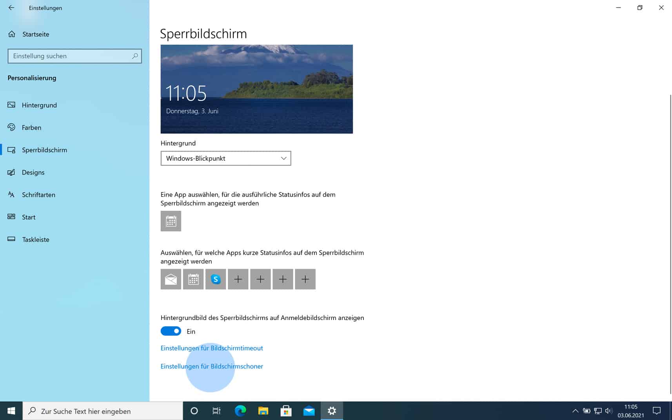Viewport: 672px width, 420px height.
Task: Open File Explorer from the taskbar
Action: (263, 411)
